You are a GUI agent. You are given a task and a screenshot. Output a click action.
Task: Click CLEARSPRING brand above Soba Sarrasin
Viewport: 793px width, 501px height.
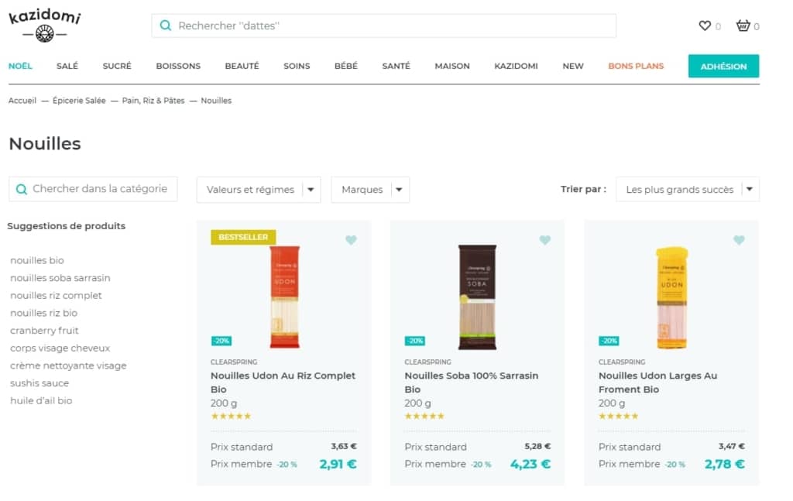427,362
